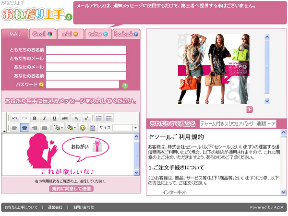Click scroll up arrow of terms panel
Screen dimensions: 288x216
(284, 132)
